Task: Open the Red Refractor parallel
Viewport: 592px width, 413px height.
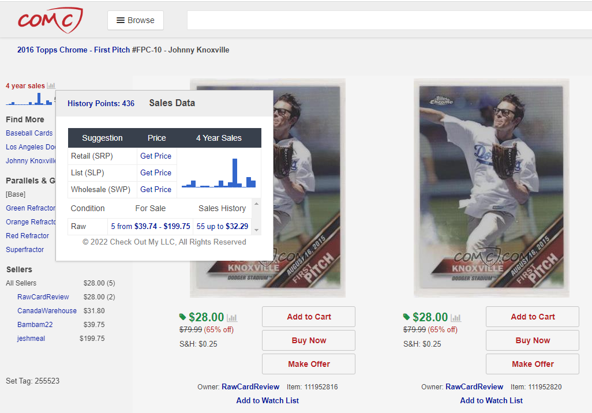Action: tap(28, 236)
